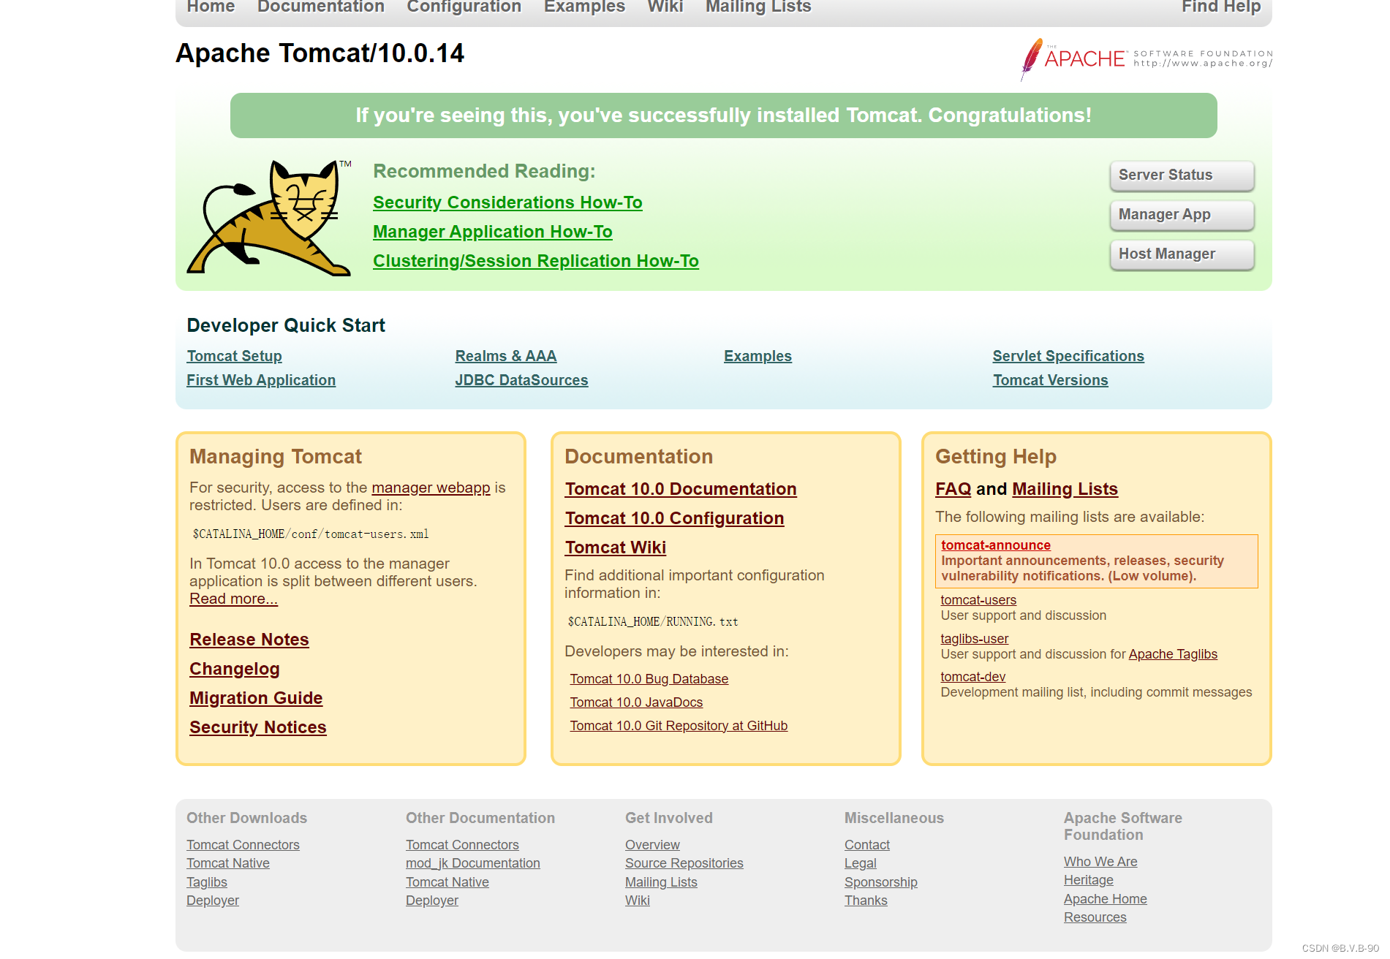Open Realms & AAA link
Image resolution: width=1390 pixels, height=959 pixels.
pyautogui.click(x=506, y=356)
